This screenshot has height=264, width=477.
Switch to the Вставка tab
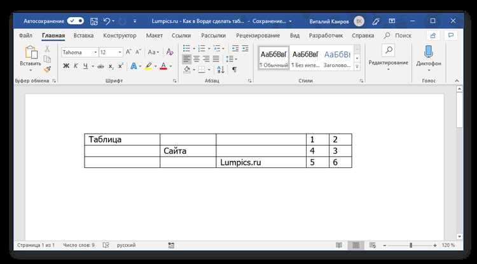point(83,36)
